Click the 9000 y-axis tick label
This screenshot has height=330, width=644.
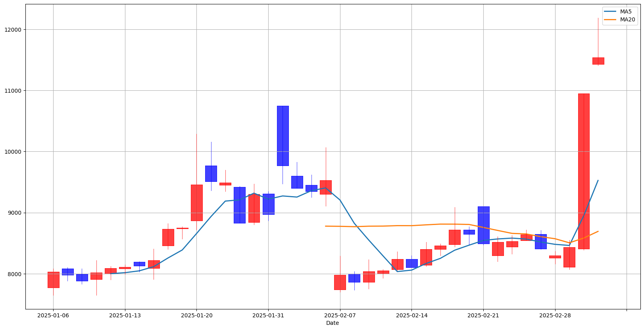(x=15, y=213)
